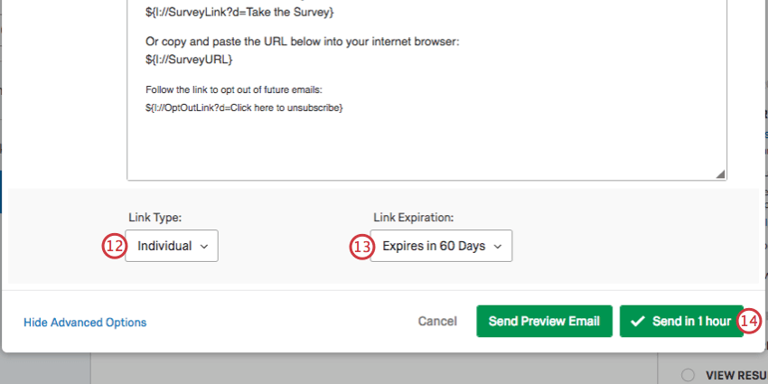Open the Link Type Individual dropdown
The width and height of the screenshot is (768, 384).
172,246
